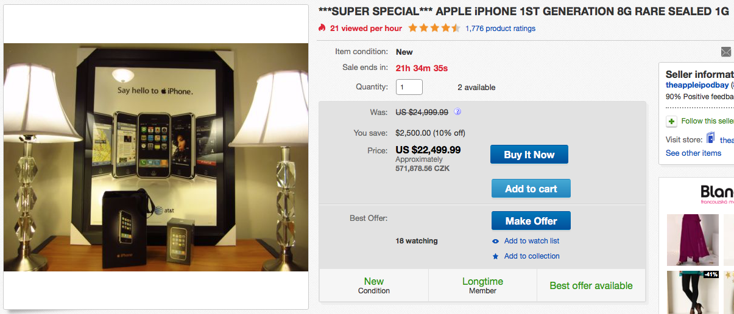Open See other items link
This screenshot has width=734, height=314.
coord(693,153)
